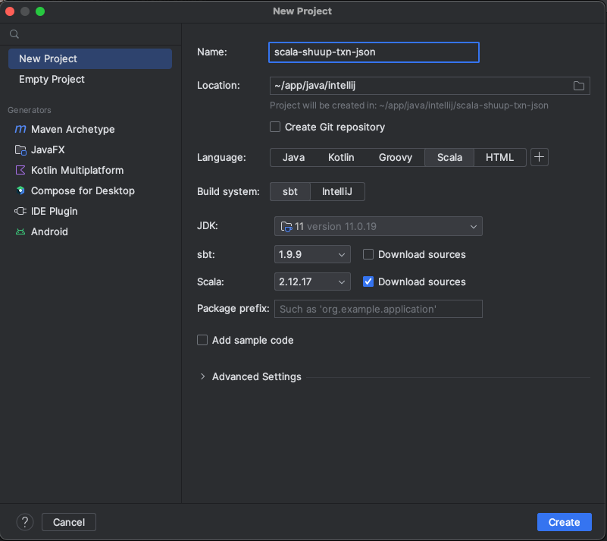Image resolution: width=607 pixels, height=541 pixels.
Task: Pick Compose for Desktop generator
Action: pyautogui.click(x=75, y=190)
